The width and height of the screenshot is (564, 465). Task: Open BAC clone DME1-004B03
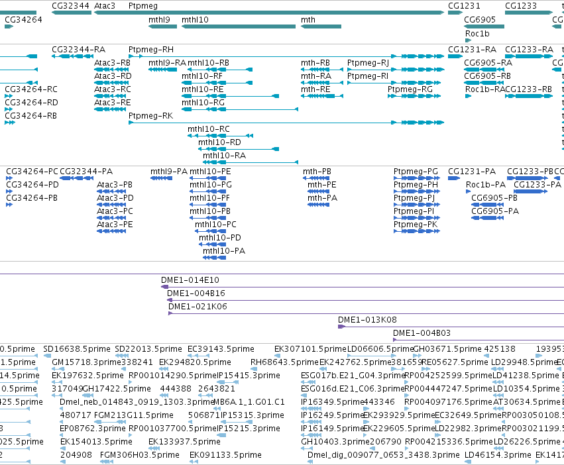422,333
